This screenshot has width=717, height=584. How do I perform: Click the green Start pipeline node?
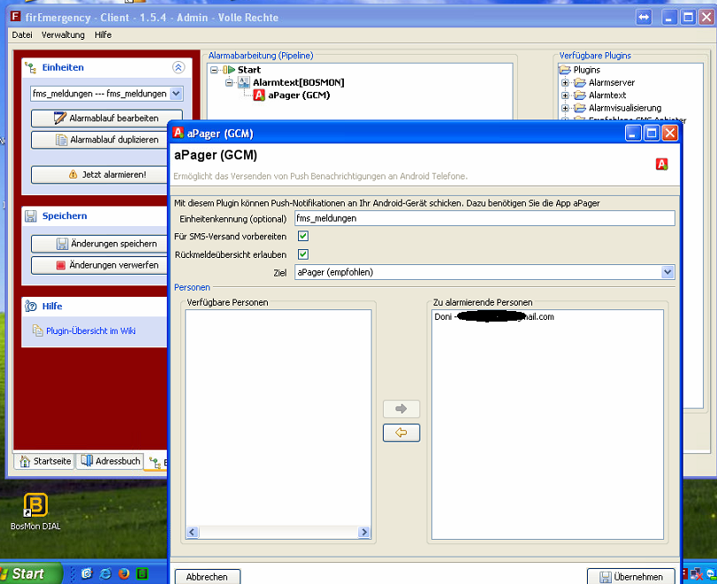click(x=230, y=70)
